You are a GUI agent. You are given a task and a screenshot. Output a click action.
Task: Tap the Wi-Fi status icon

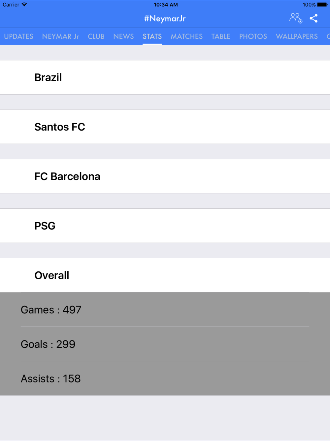pos(24,5)
